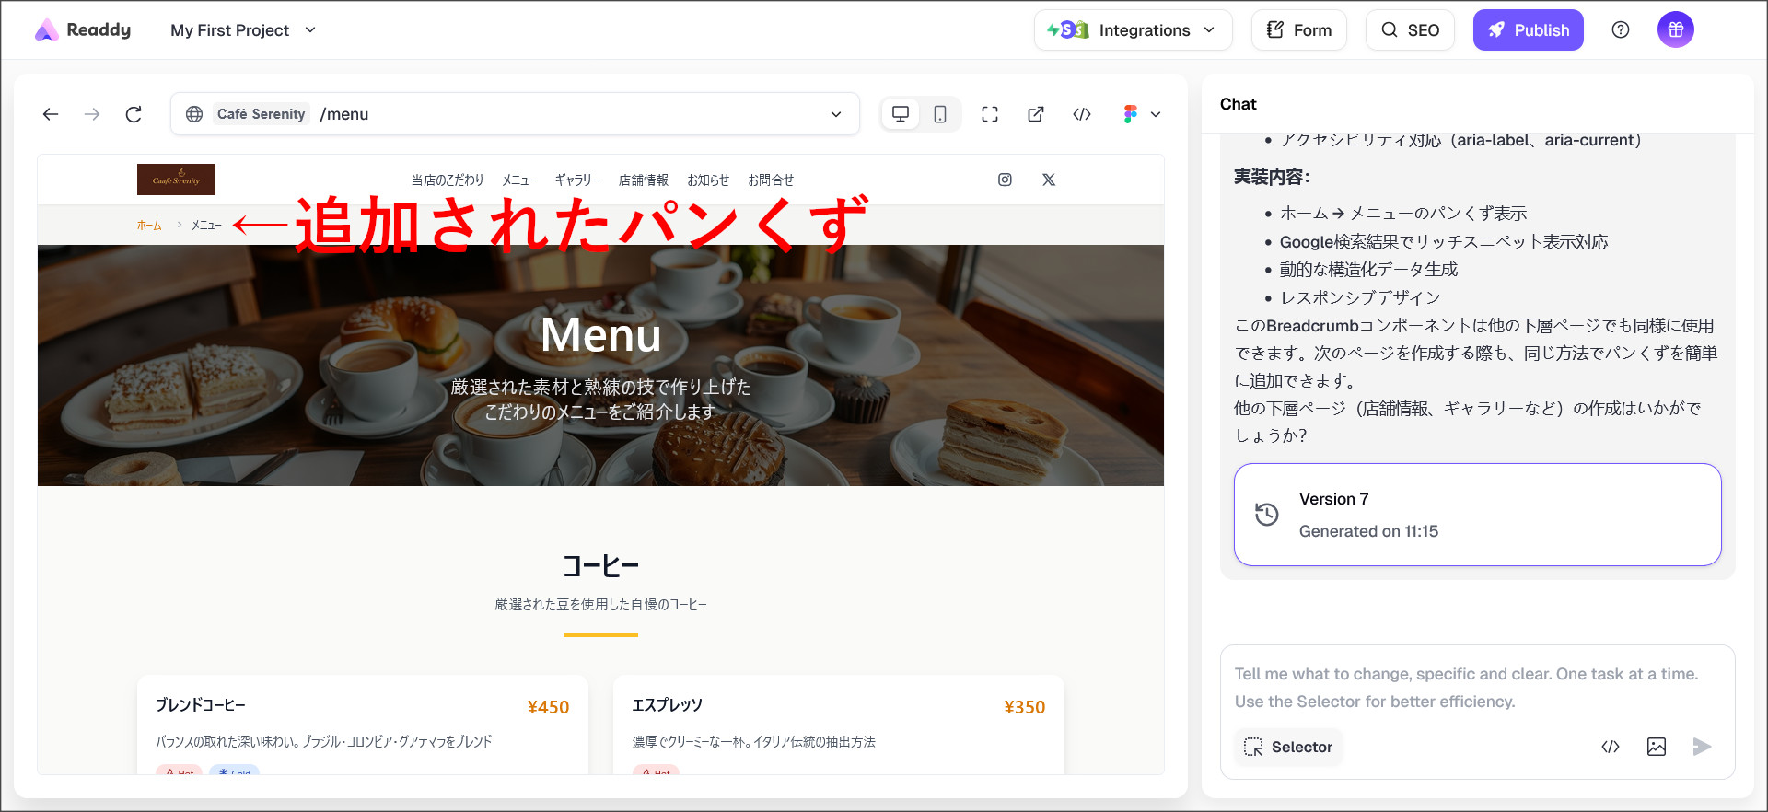The height and width of the screenshot is (812, 1768).
Task: Attach an image in chat input
Action: pyautogui.click(x=1656, y=747)
